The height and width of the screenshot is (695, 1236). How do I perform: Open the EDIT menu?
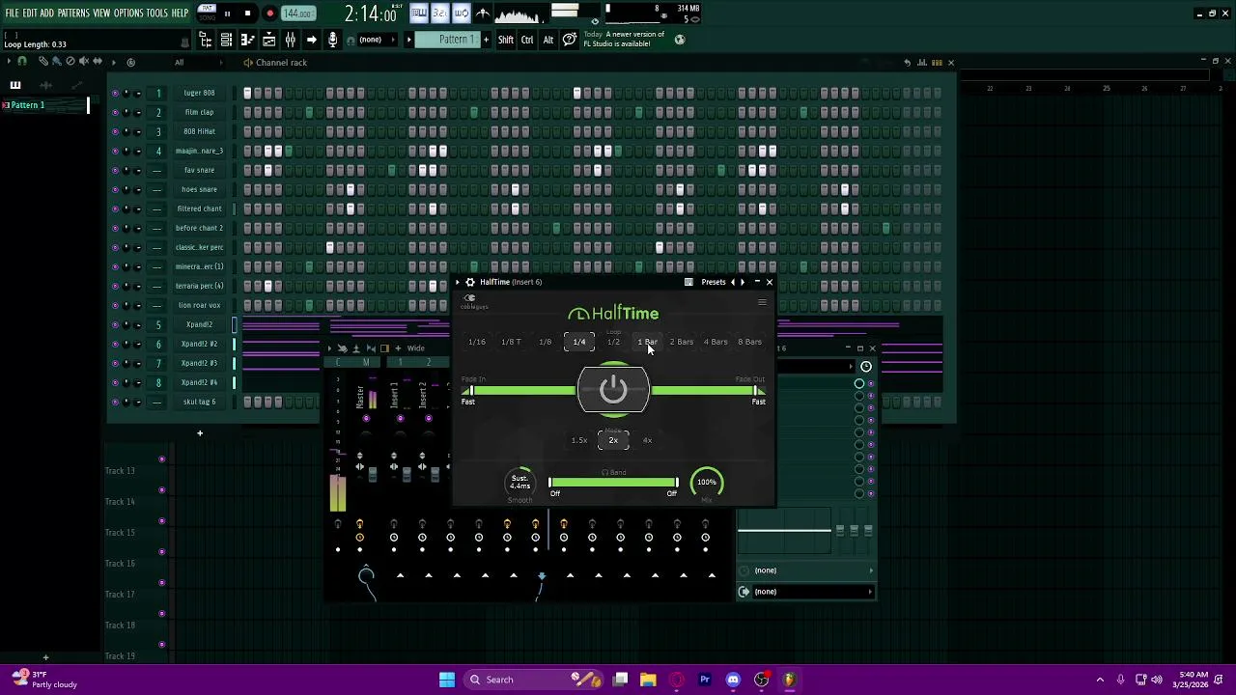[30, 14]
